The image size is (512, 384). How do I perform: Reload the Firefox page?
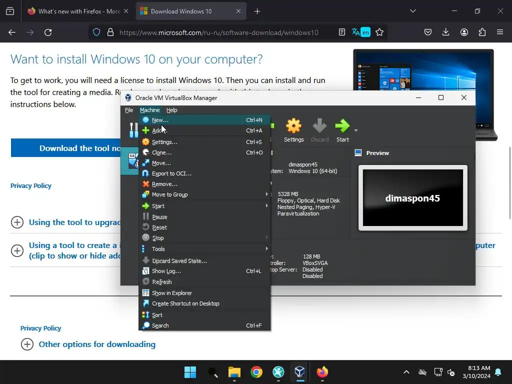pos(48,32)
